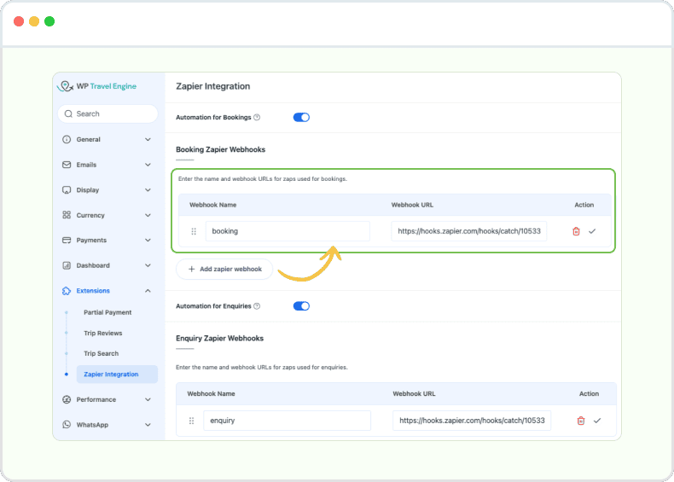Disable the Automation for Enquiries toggle
The width and height of the screenshot is (674, 482).
pos(301,306)
